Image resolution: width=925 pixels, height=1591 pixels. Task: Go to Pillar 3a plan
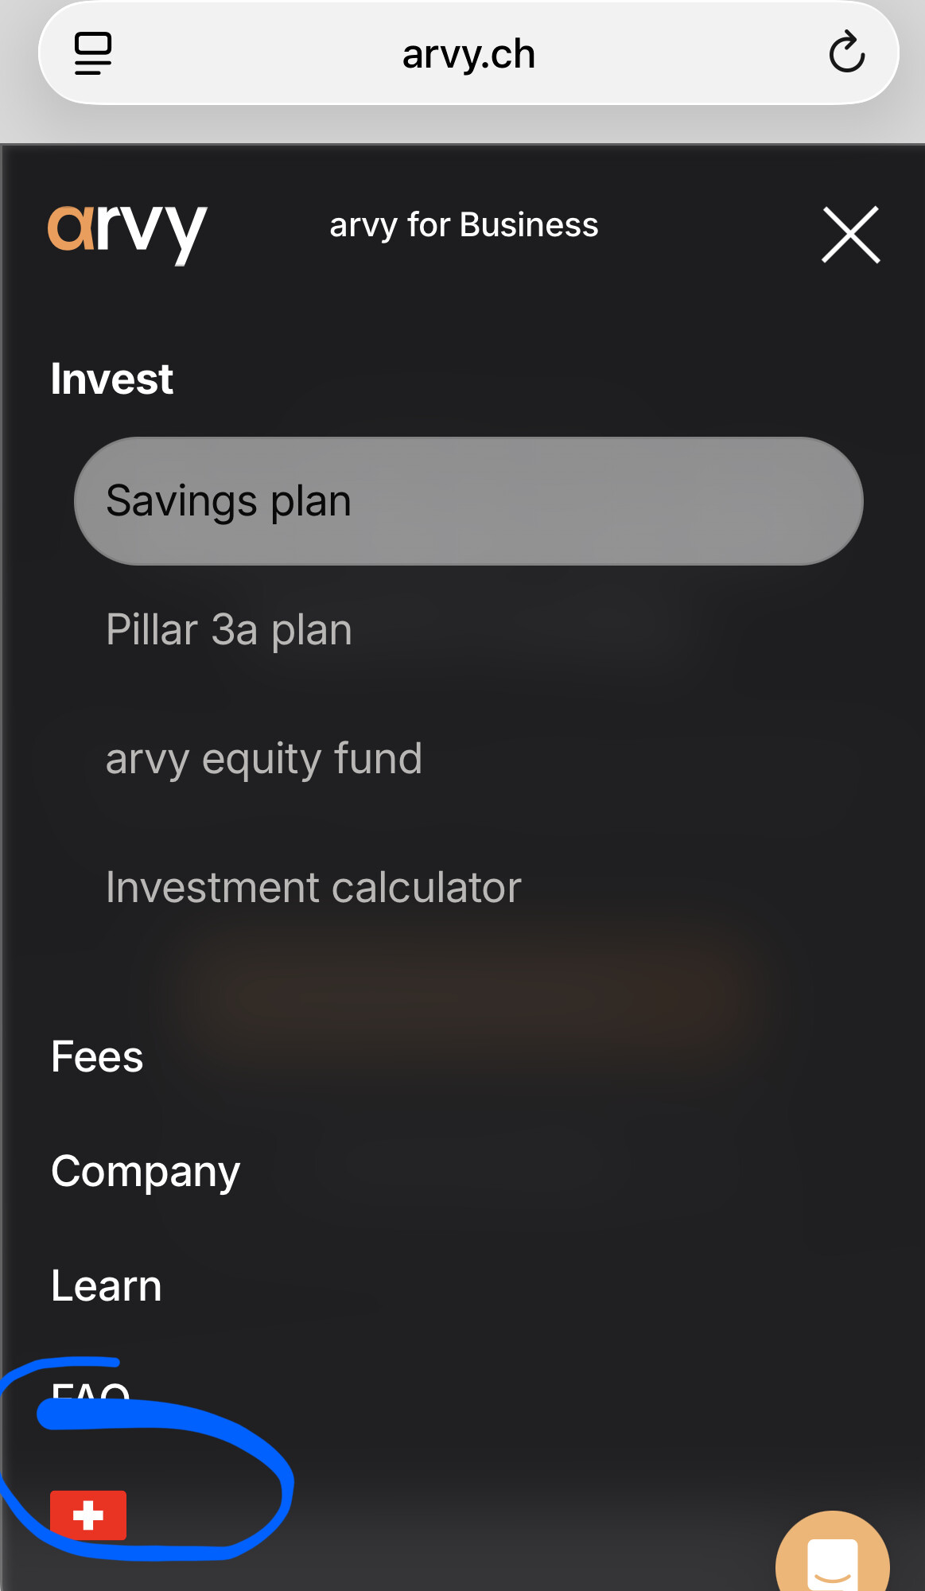[229, 630]
